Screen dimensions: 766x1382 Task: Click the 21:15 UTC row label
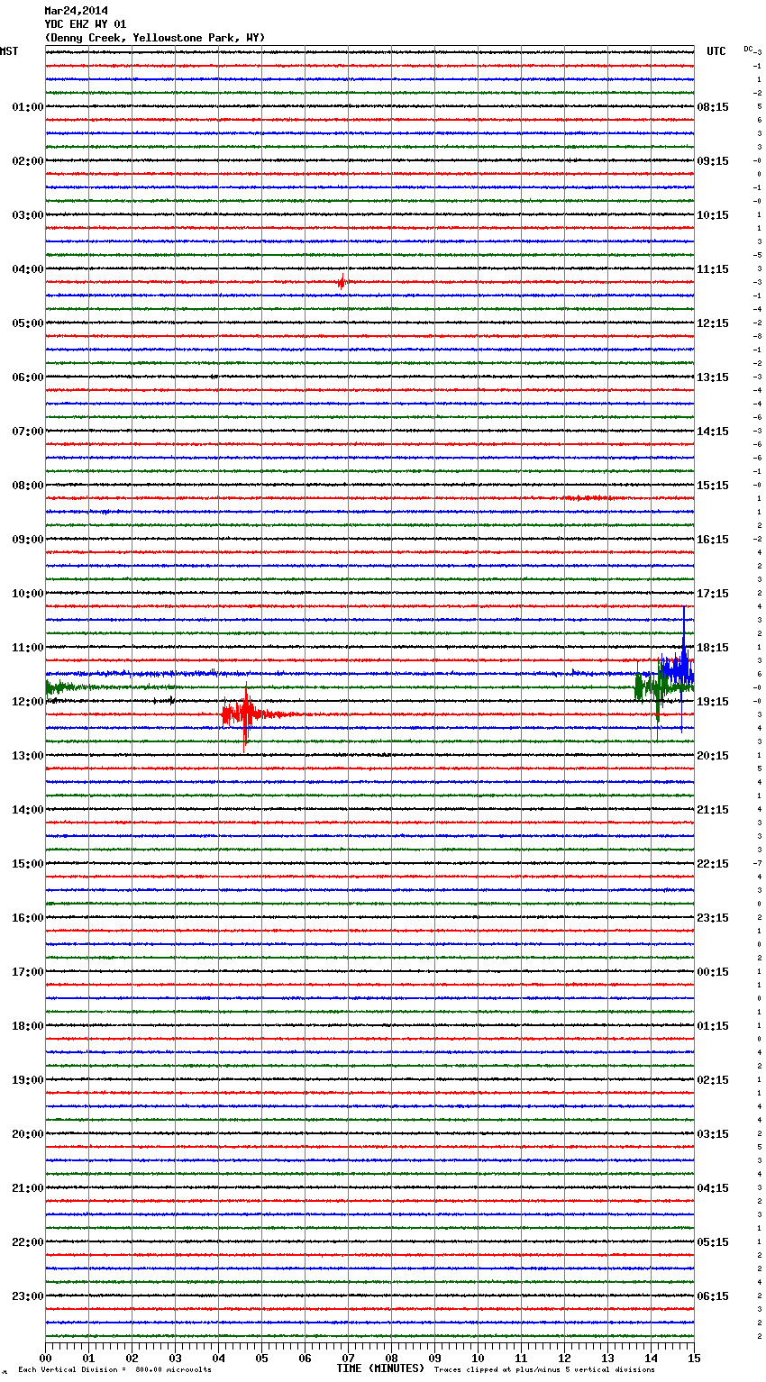point(713,810)
